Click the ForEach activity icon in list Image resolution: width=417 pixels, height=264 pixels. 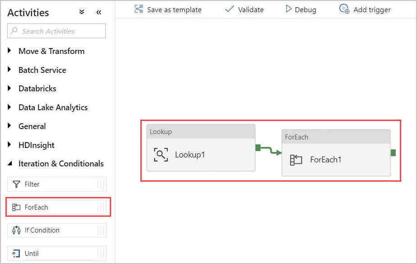(16, 207)
